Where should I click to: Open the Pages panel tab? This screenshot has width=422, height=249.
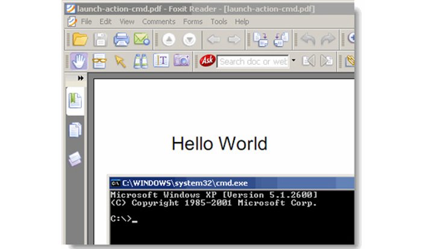pos(75,130)
